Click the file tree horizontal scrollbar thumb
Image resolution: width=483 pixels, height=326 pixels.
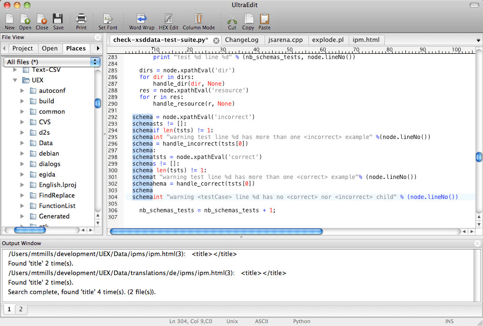click(x=30, y=230)
